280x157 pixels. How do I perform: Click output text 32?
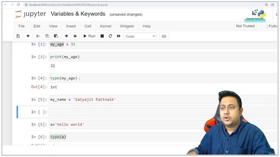point(52,66)
